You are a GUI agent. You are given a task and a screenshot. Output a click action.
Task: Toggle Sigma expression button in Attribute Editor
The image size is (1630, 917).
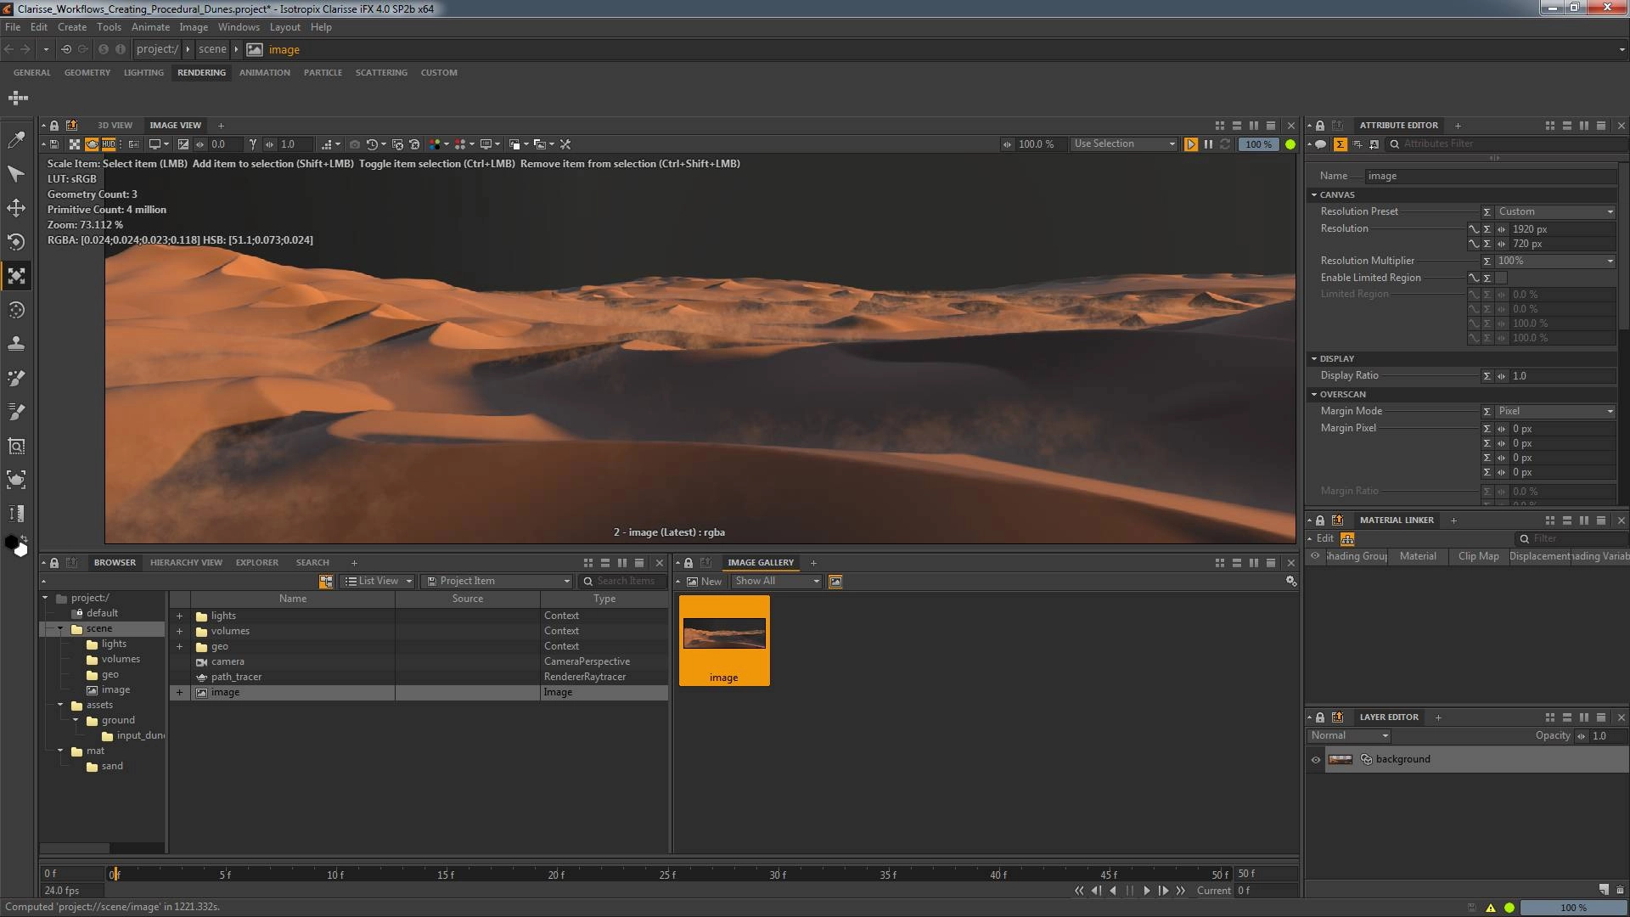1340,144
